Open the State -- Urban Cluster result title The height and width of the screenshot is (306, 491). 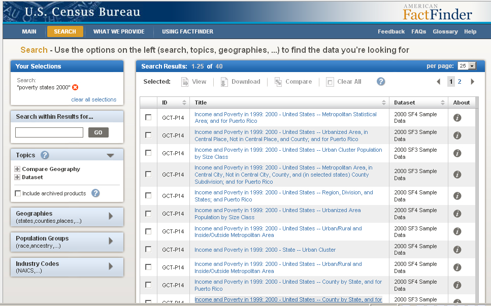click(265, 250)
